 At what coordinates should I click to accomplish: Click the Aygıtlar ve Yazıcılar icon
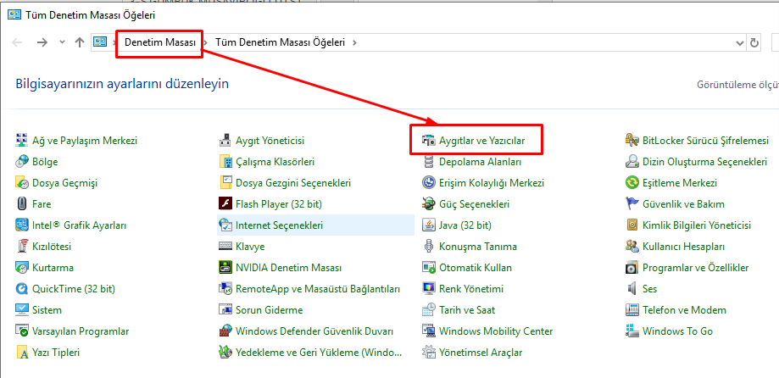[428, 141]
